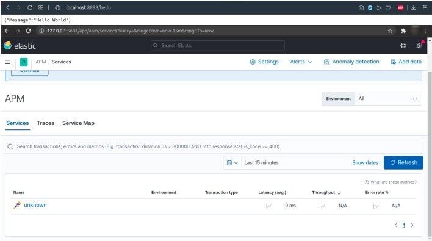Reload the localhost:8888/hello page
The height and width of the screenshot is (241, 432).
click(x=30, y=8)
